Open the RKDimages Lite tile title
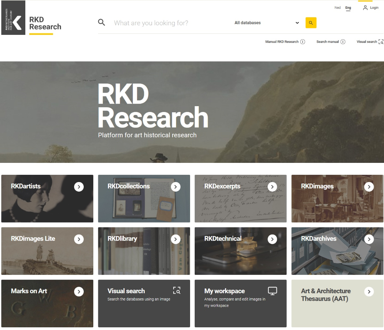384x330 pixels. coord(33,238)
